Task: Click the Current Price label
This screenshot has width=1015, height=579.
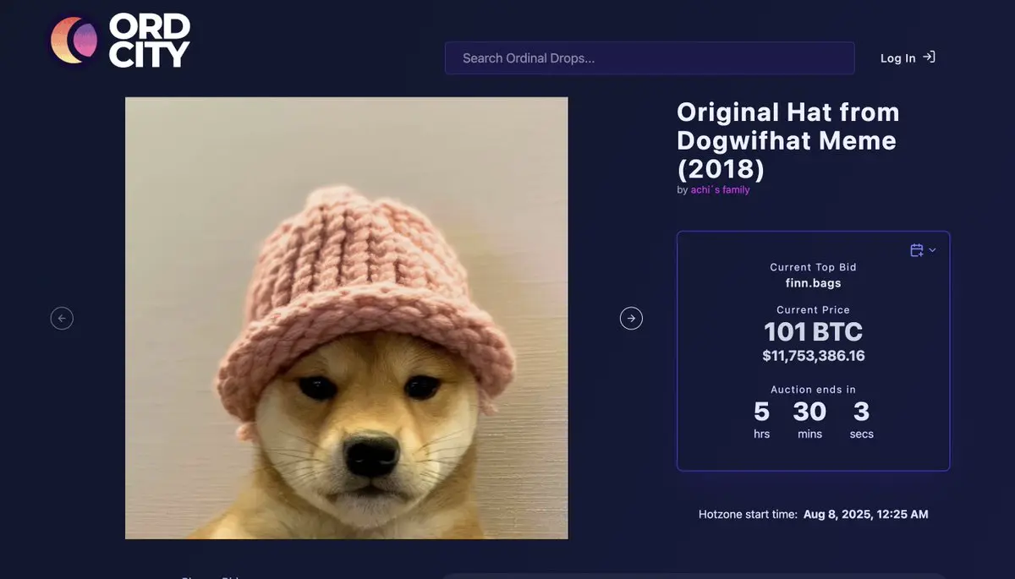Action: (x=813, y=310)
